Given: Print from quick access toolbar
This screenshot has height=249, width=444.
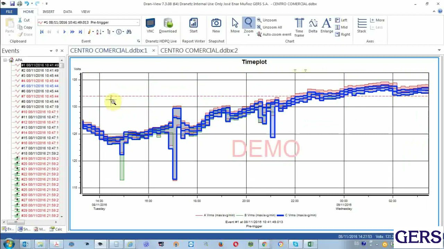Looking at the screenshot, I should 19,4.
